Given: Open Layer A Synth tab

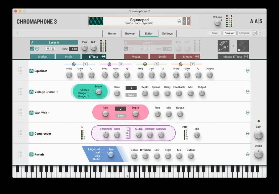Looking at the screenshot, I should (x=68, y=57).
